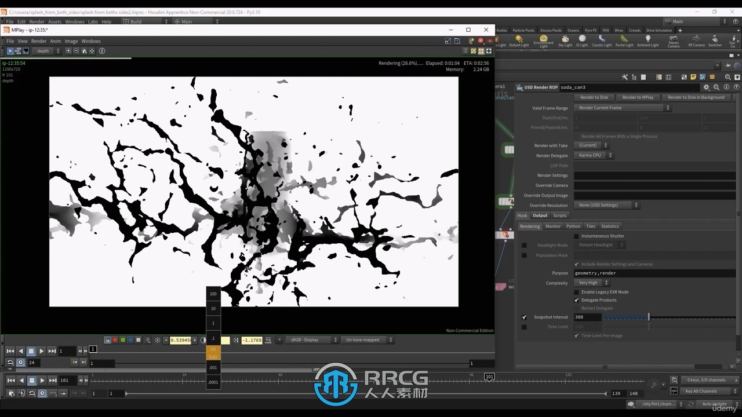Viewport: 742px width, 417px height.
Task: Click MPlay zoom in magnifier icon
Action: [x=68, y=51]
